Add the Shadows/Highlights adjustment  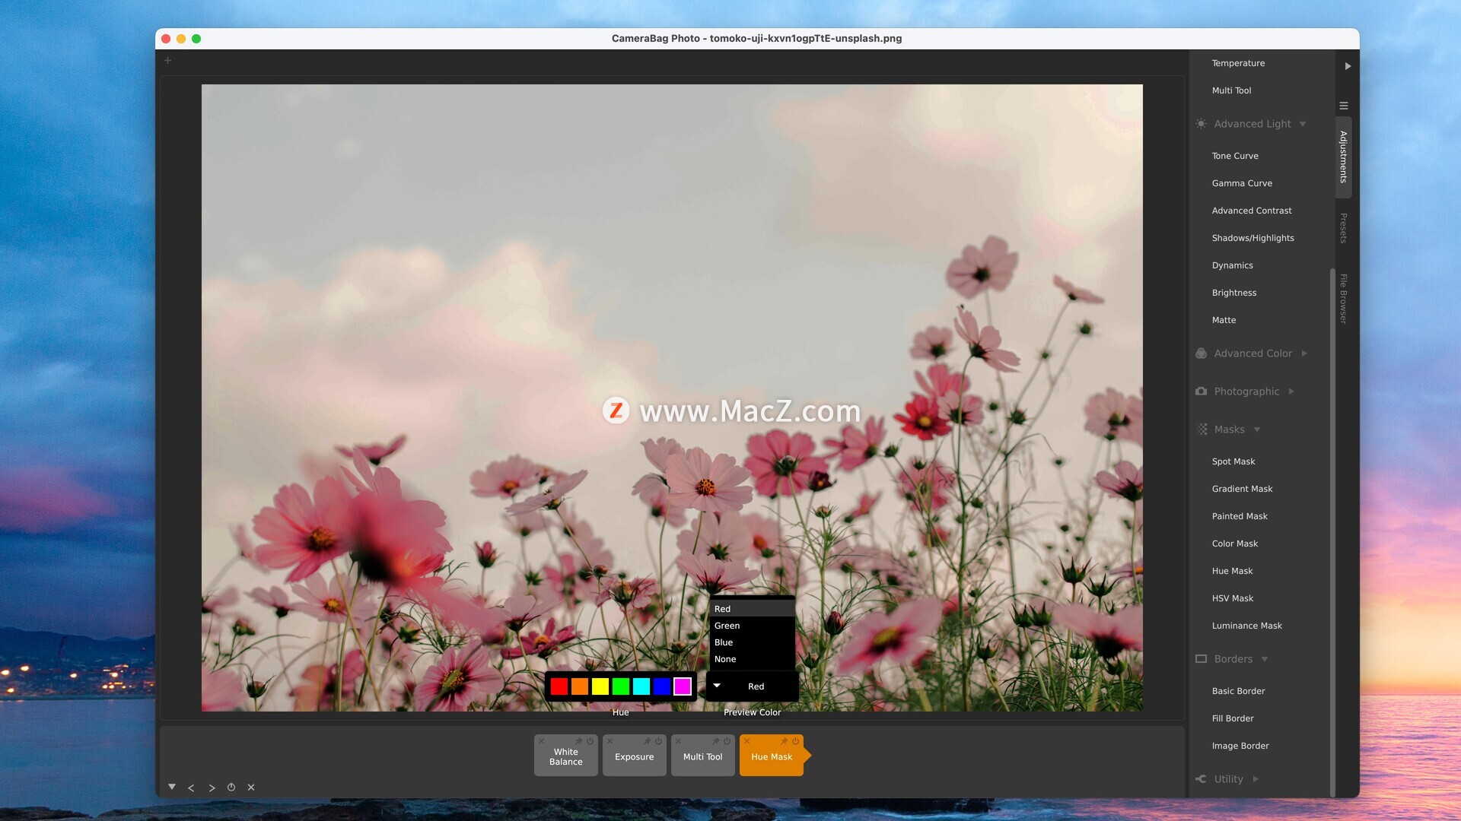click(x=1253, y=238)
